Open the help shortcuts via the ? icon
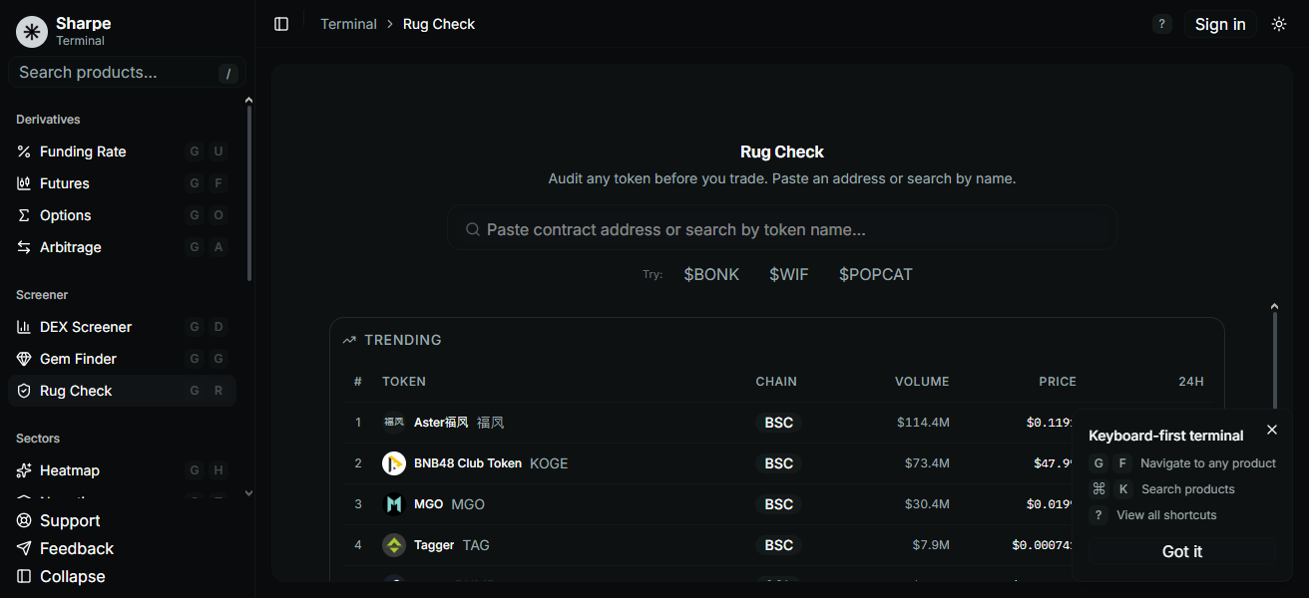 tap(1161, 23)
